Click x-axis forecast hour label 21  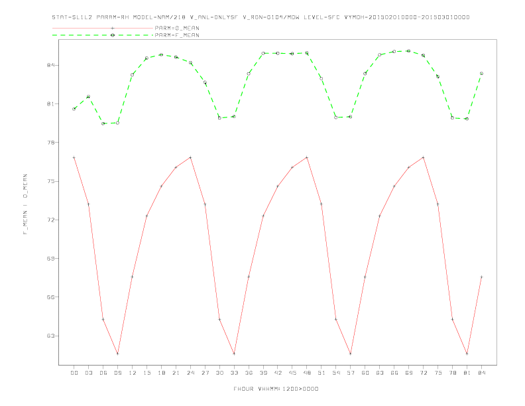(x=176, y=373)
